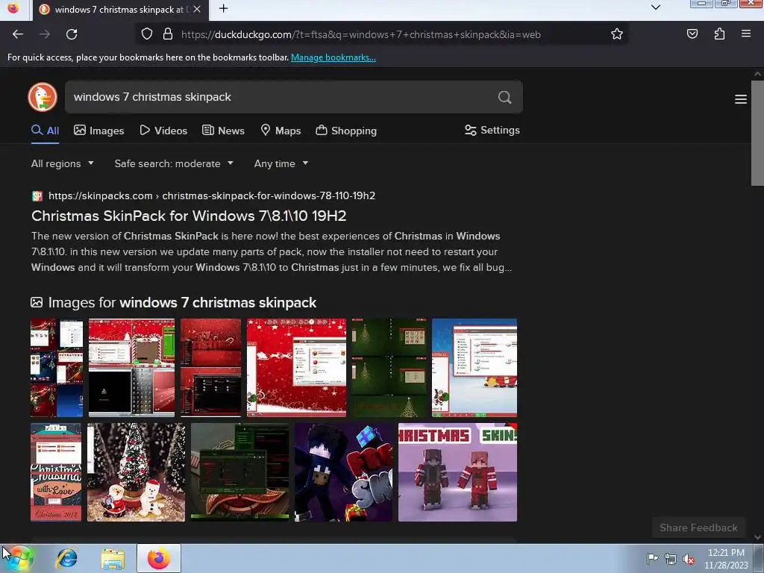Open the candy-cane red desktop thumbnail

[131, 368]
